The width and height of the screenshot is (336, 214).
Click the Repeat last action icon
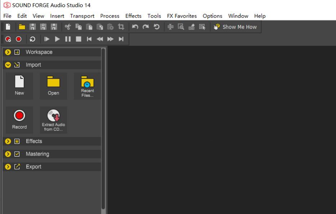(156, 27)
